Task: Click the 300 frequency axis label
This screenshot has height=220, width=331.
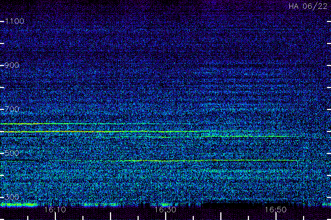Action: 12,197
